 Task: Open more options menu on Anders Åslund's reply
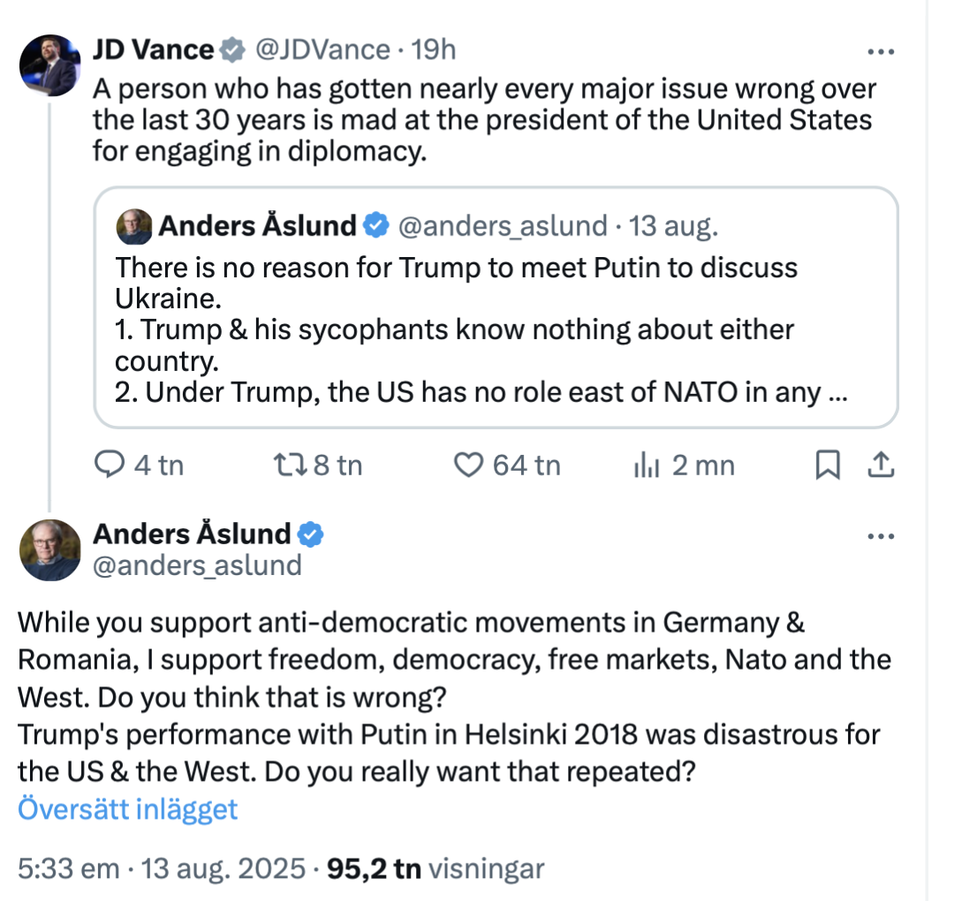coord(881,536)
